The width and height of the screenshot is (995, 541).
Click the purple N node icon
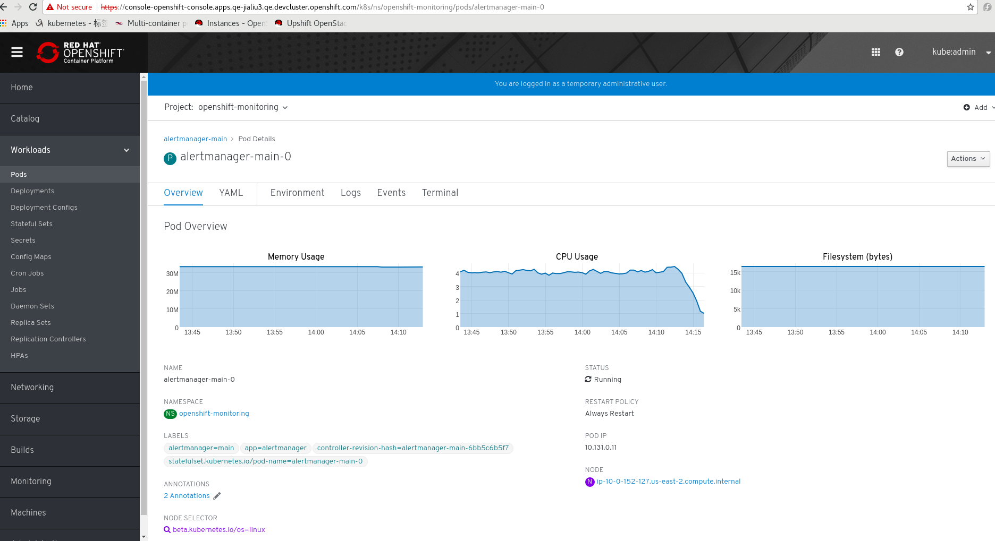(x=590, y=482)
